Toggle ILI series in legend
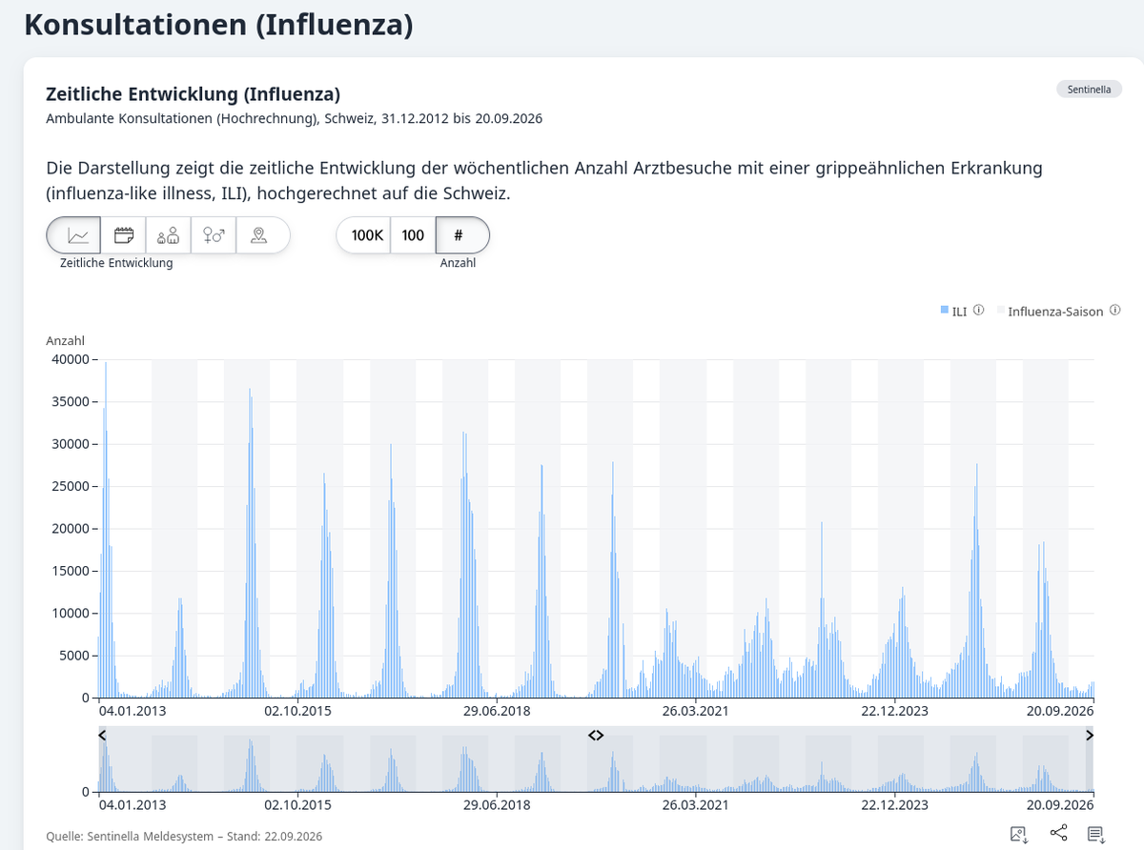1144x850 pixels. 953,312
